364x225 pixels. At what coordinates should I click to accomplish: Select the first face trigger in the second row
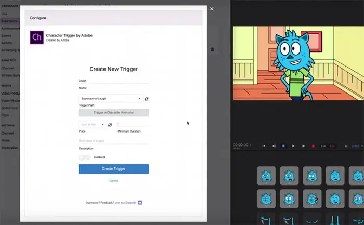266,198
